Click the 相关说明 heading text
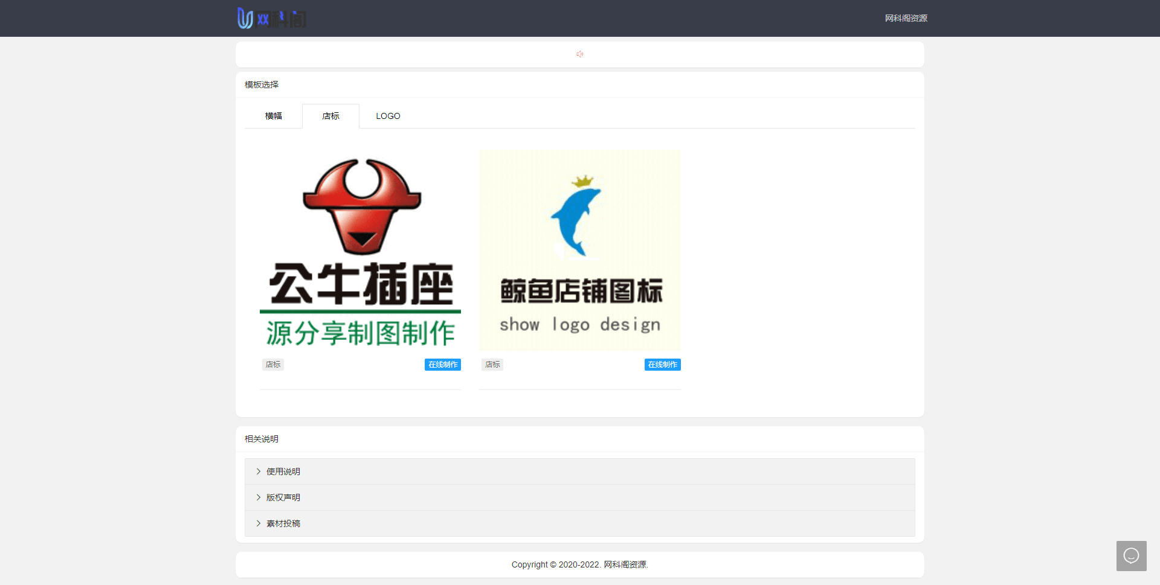 (262, 439)
